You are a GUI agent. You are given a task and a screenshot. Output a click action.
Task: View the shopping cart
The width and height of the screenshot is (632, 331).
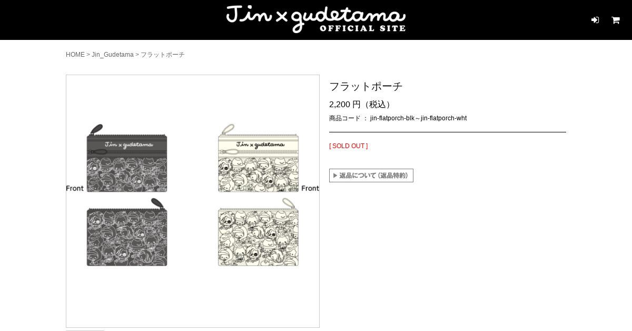616,20
